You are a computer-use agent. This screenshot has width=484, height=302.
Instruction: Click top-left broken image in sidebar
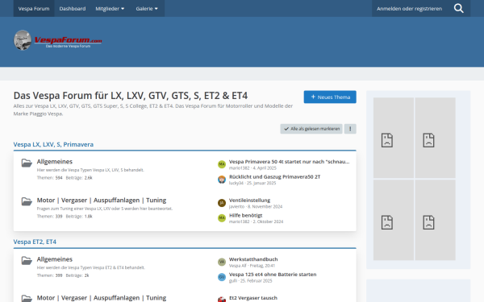point(394,138)
